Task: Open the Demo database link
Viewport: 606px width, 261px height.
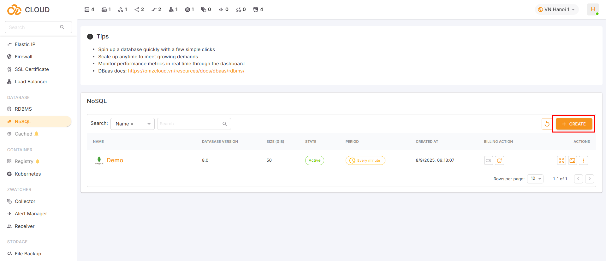Action: (115, 160)
